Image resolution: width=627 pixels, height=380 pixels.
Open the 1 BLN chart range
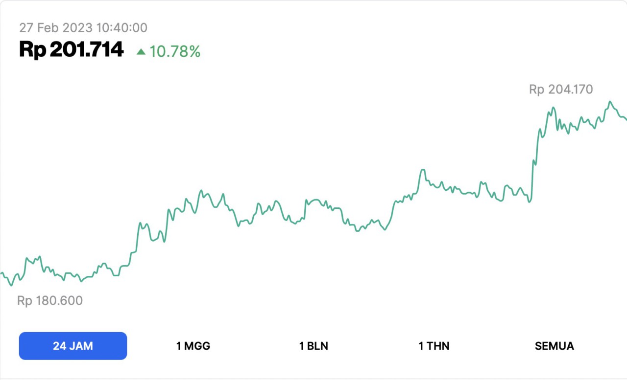coord(313,346)
